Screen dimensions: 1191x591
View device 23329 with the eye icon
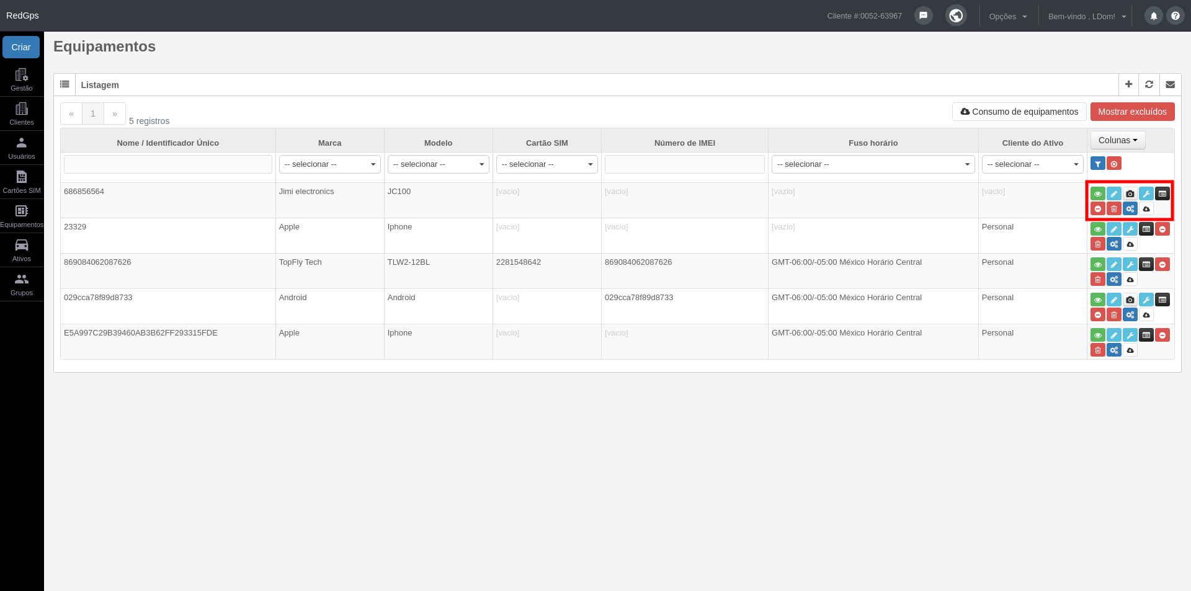coord(1098,229)
